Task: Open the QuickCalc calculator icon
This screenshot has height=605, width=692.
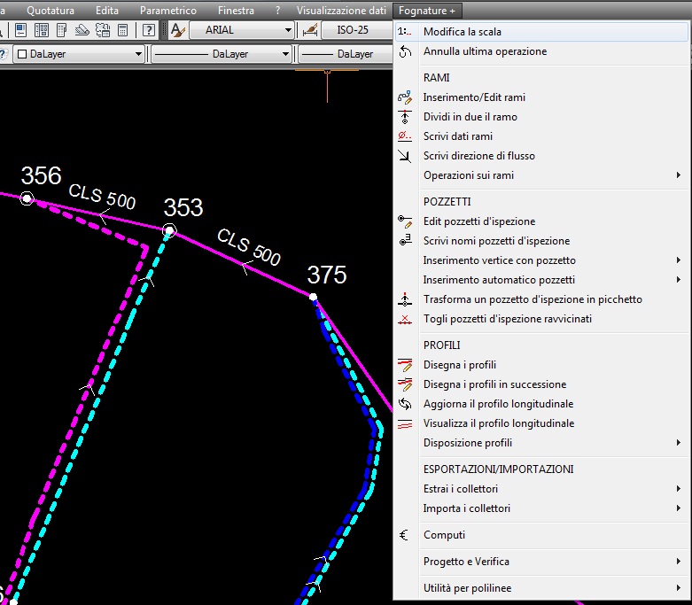Action: click(123, 30)
